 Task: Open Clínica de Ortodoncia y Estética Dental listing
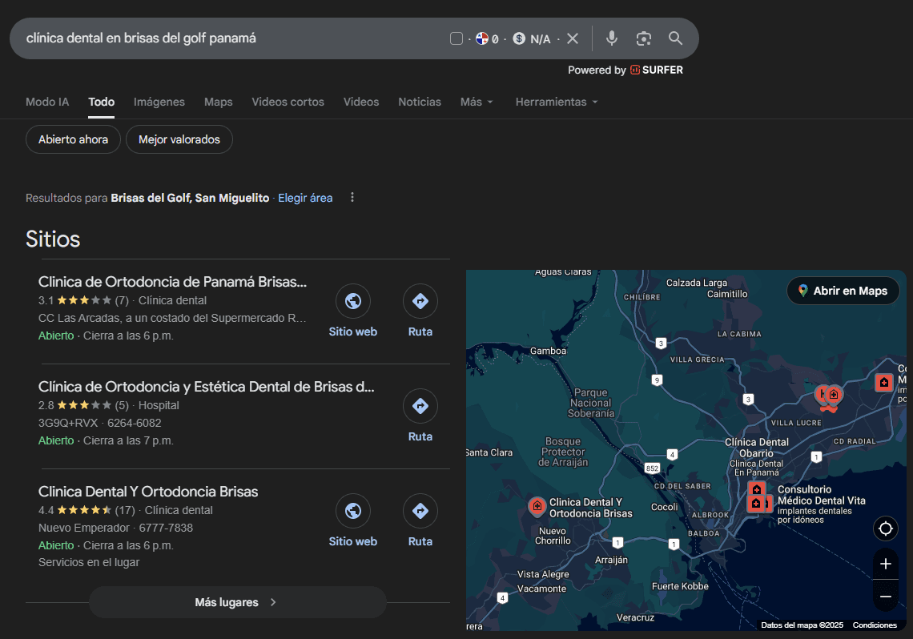[x=206, y=387]
